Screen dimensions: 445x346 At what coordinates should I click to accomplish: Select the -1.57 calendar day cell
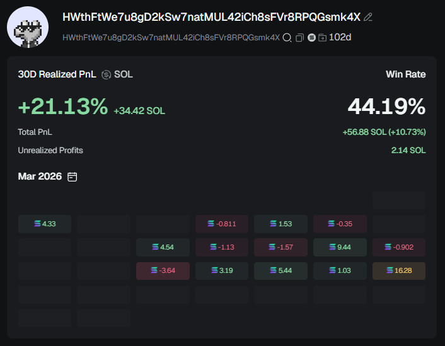point(280,247)
